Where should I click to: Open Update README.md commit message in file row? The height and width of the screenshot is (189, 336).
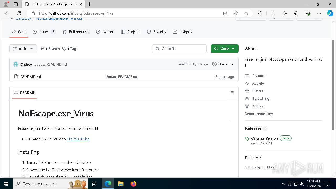pos(122,77)
